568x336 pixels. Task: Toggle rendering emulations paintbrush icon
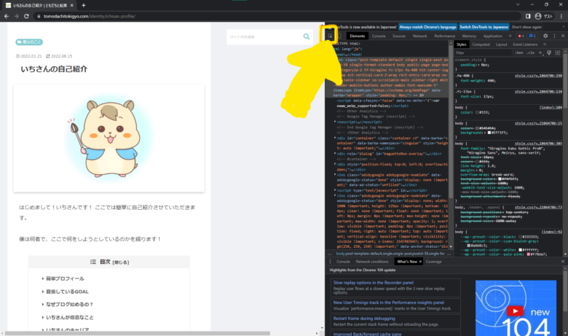[x=549, y=52]
